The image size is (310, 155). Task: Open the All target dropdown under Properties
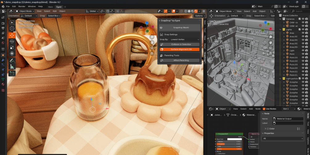(x=283, y=139)
